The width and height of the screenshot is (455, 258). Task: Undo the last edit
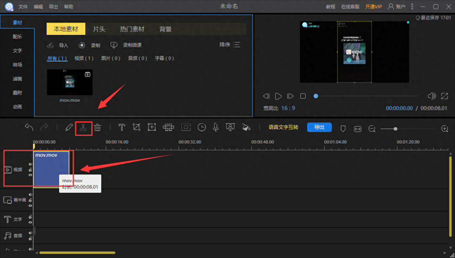coord(29,127)
